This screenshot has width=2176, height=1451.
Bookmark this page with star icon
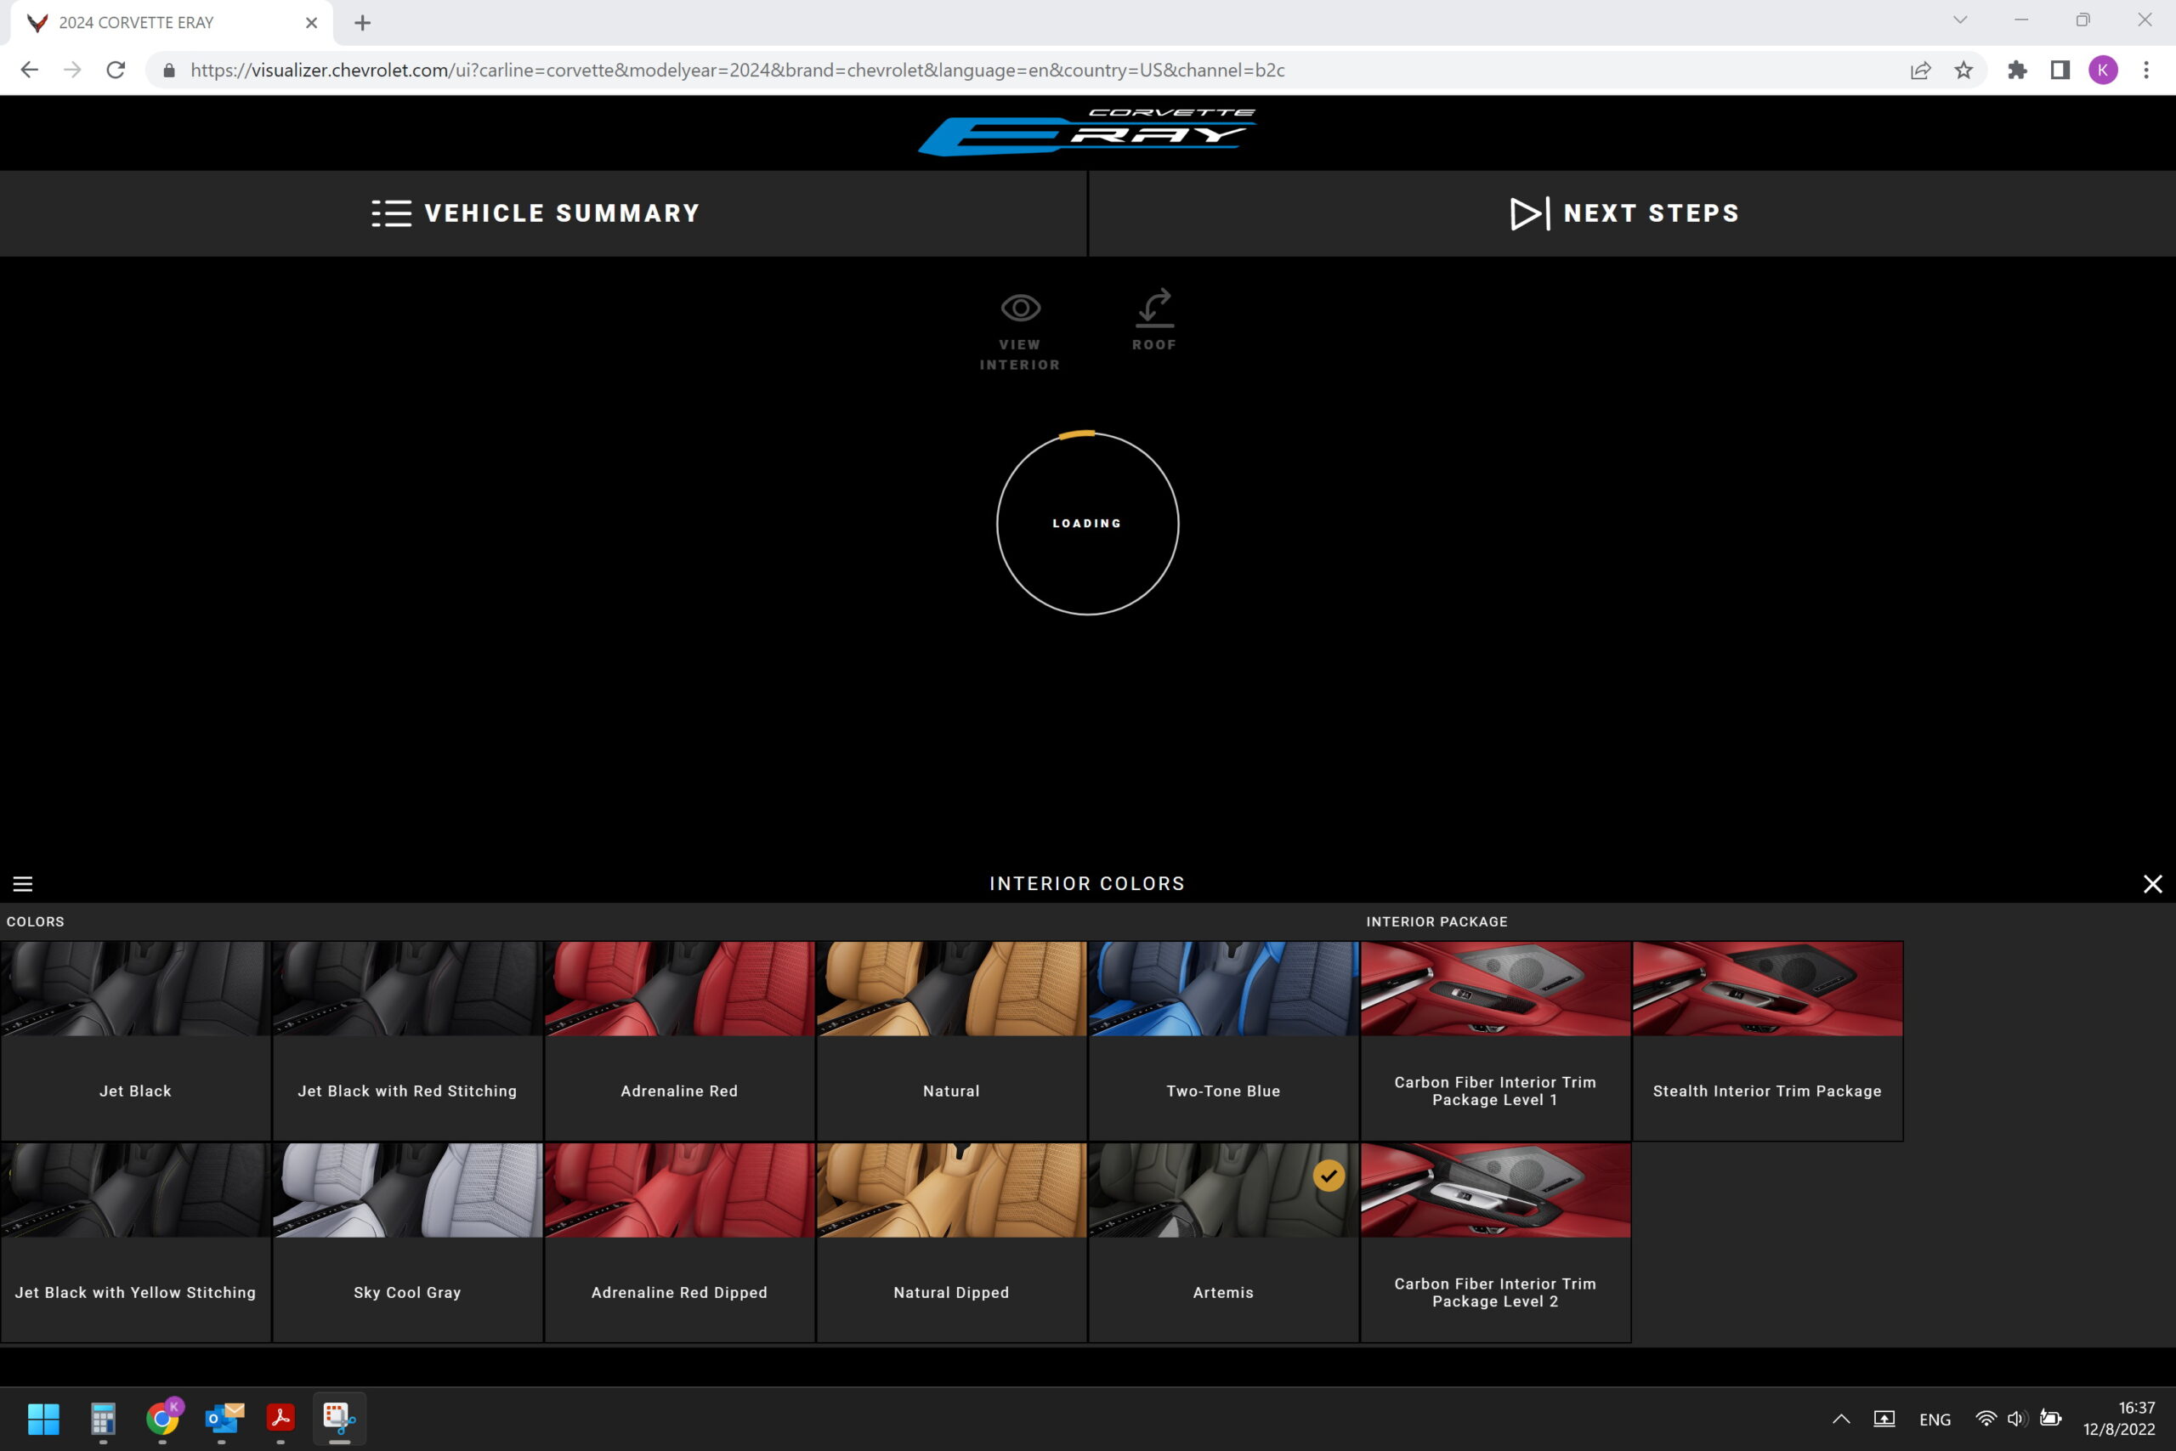(x=1963, y=71)
